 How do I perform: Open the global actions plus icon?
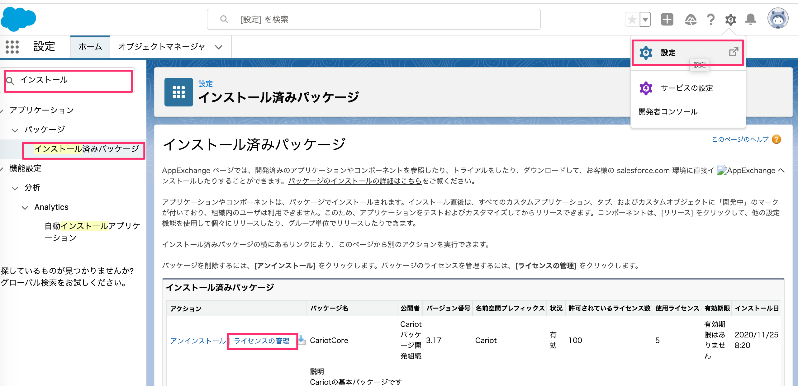tap(667, 20)
